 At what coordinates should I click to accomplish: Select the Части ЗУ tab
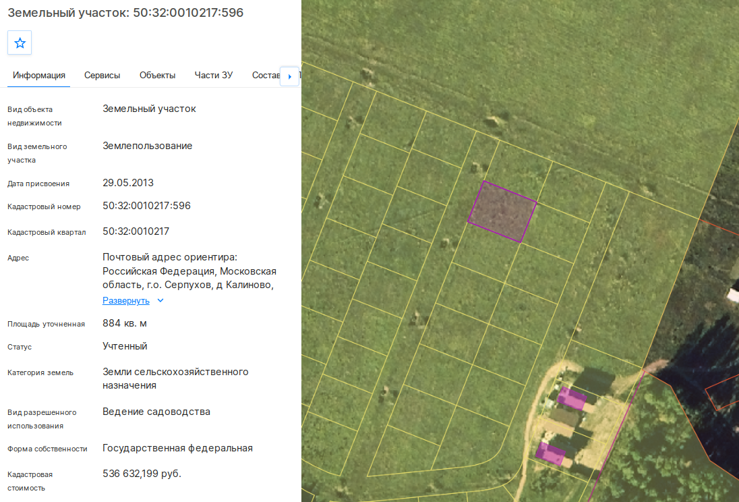pyautogui.click(x=214, y=76)
